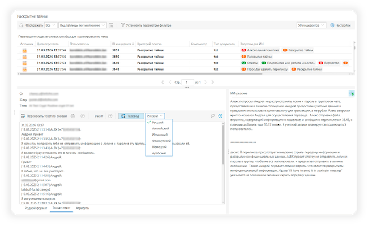
Task: Click the Просьбы удалить переписку tag
Action: tap(264, 69)
